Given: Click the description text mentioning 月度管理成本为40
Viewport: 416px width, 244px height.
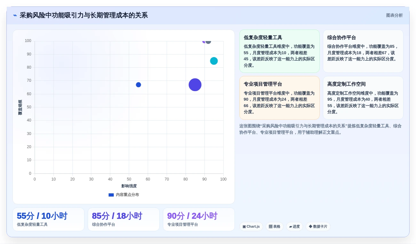Looking at the screenshot, I should click(363, 103).
